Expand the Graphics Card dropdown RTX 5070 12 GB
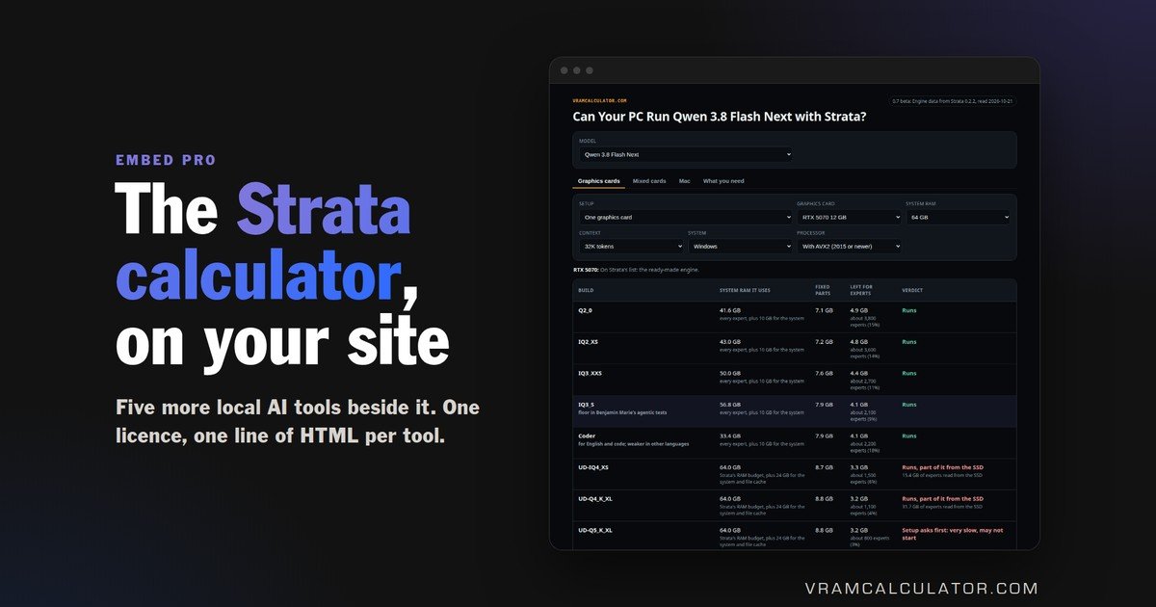 [849, 218]
